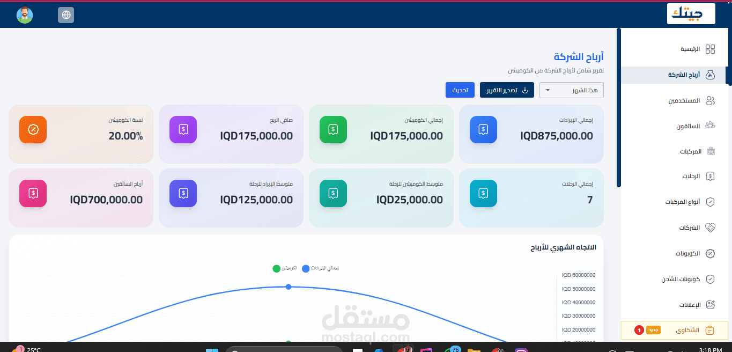
Task: Select the المستخدمين users icon
Action: pyautogui.click(x=710, y=100)
